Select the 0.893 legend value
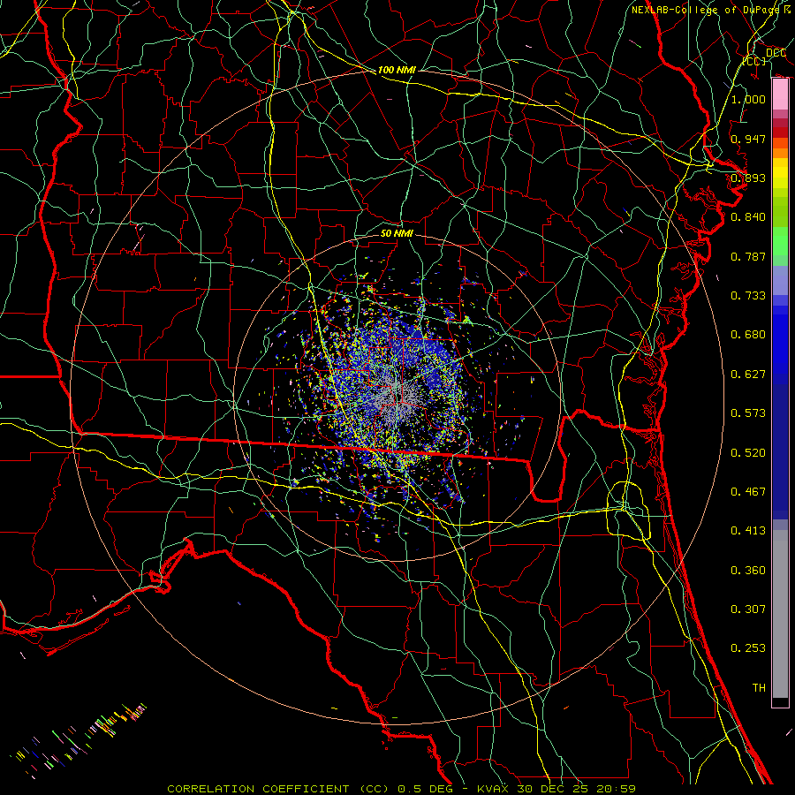795x795 pixels. [748, 178]
